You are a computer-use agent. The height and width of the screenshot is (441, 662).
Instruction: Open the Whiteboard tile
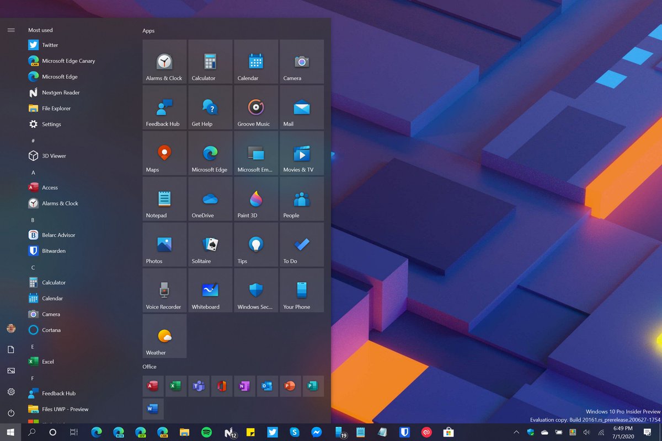210,291
